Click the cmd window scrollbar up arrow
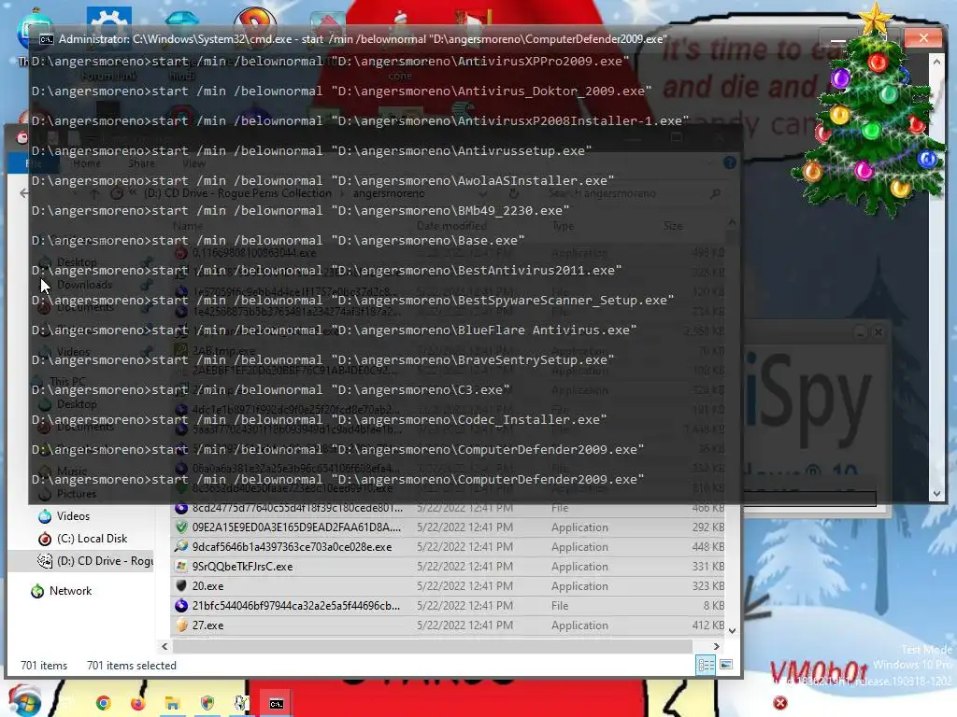 (x=936, y=62)
